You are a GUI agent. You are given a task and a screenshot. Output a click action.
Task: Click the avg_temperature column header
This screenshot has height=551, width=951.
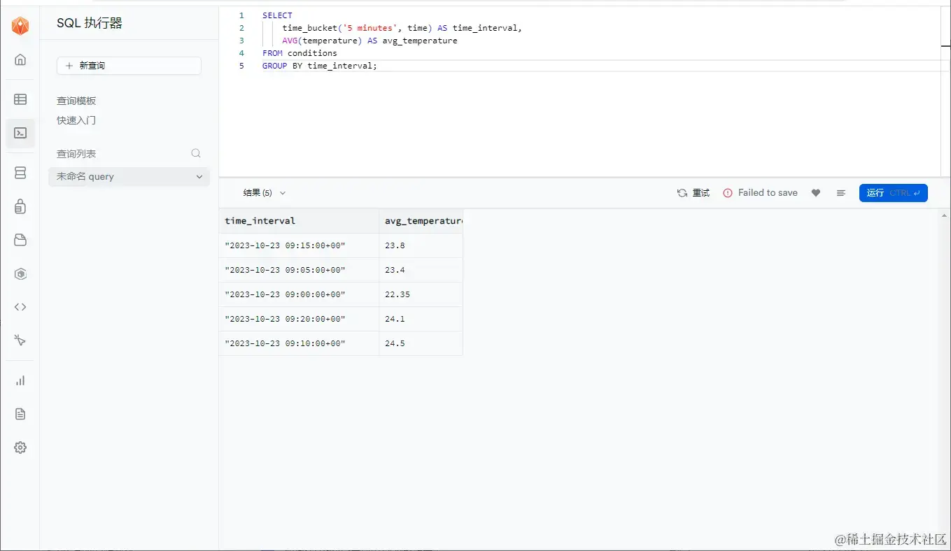421,221
